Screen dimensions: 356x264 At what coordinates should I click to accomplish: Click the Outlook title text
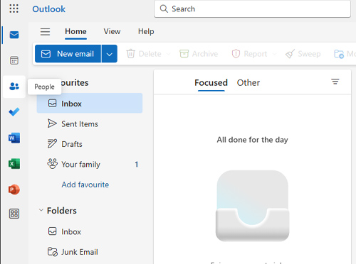click(x=48, y=9)
